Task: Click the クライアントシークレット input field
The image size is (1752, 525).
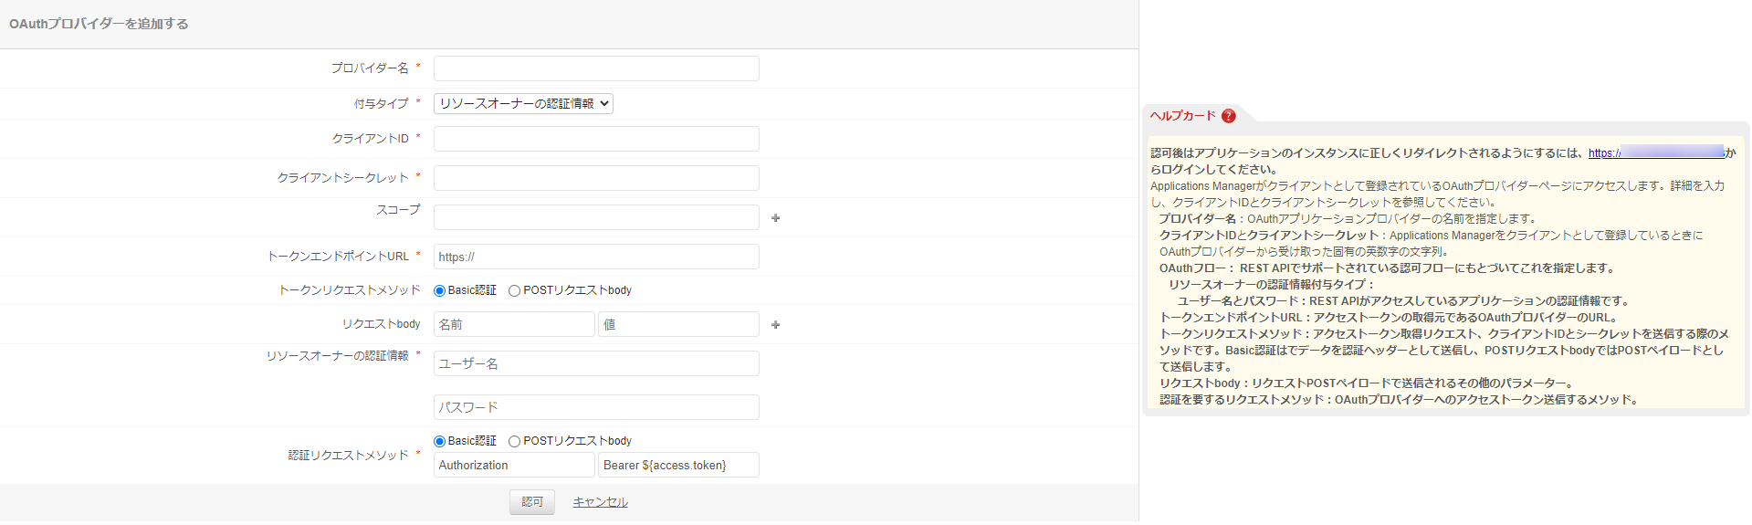Action: click(x=596, y=178)
